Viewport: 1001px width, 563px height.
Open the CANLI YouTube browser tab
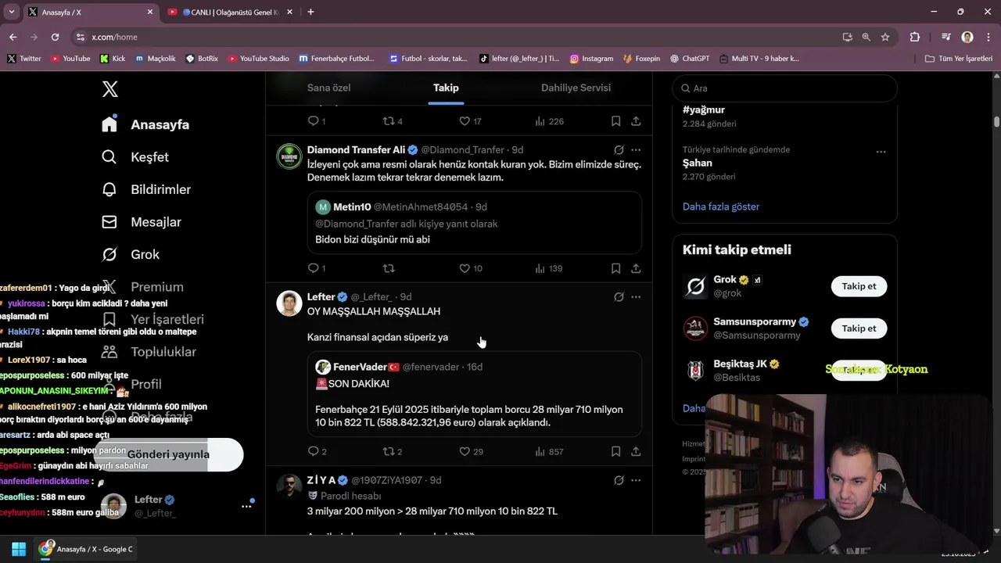(230, 12)
